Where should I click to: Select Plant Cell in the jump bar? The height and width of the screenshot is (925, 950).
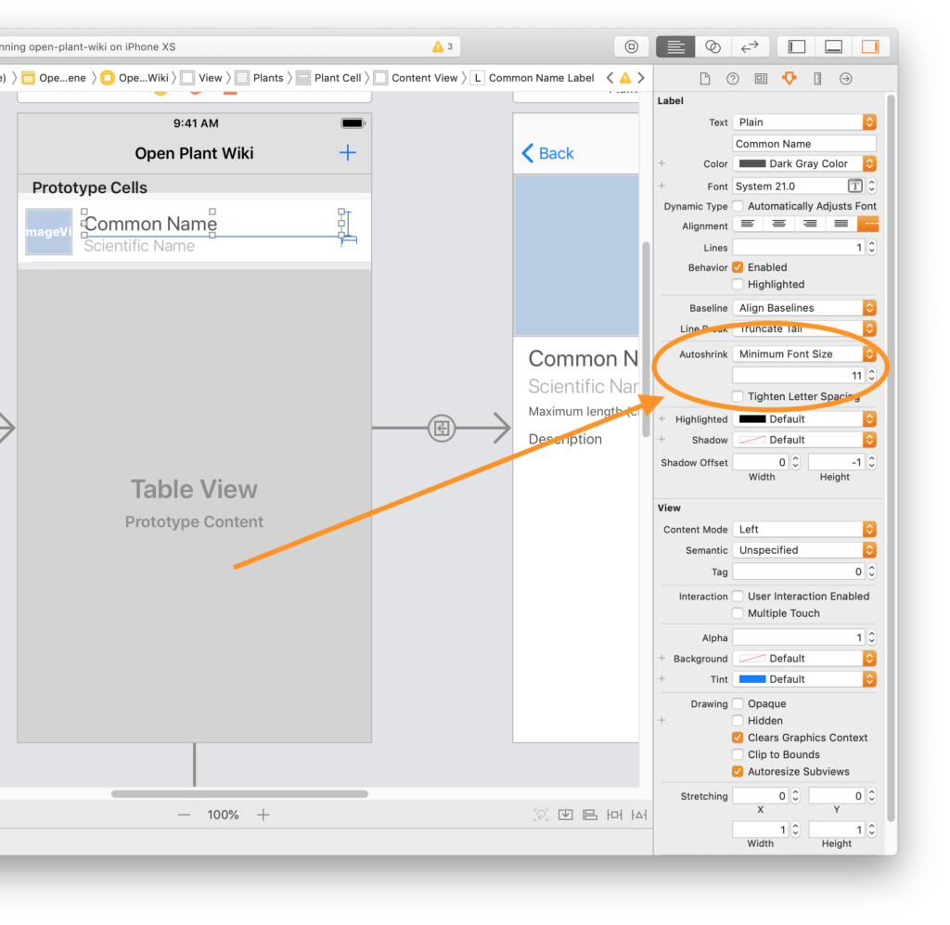329,78
